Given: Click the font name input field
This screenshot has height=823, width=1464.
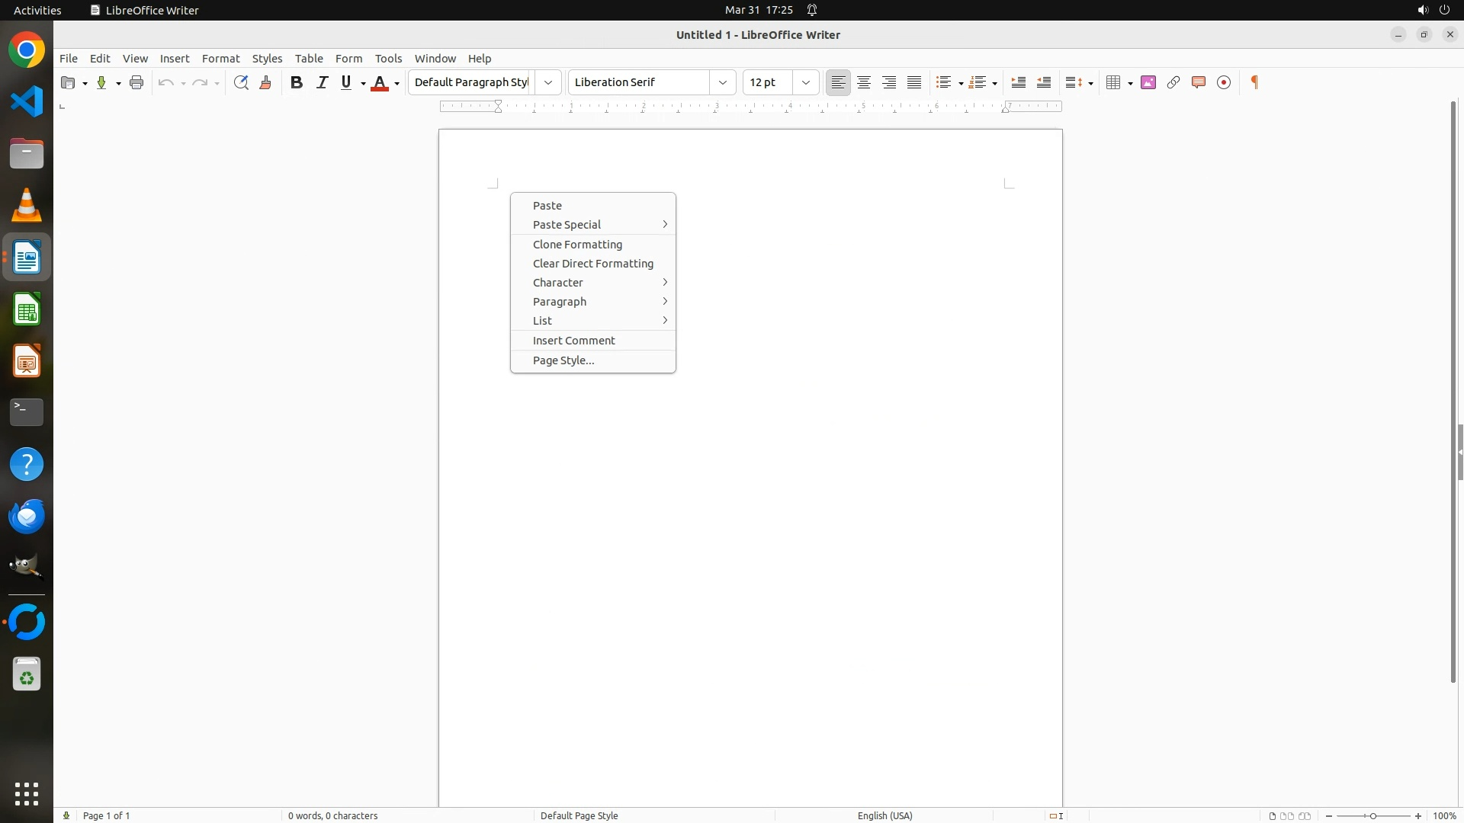Looking at the screenshot, I should 639,82.
